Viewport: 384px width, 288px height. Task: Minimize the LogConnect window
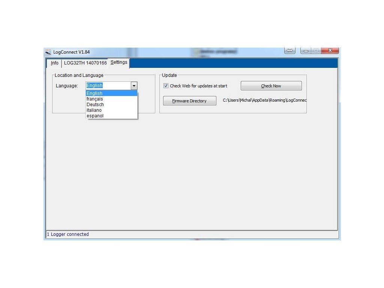coord(306,51)
